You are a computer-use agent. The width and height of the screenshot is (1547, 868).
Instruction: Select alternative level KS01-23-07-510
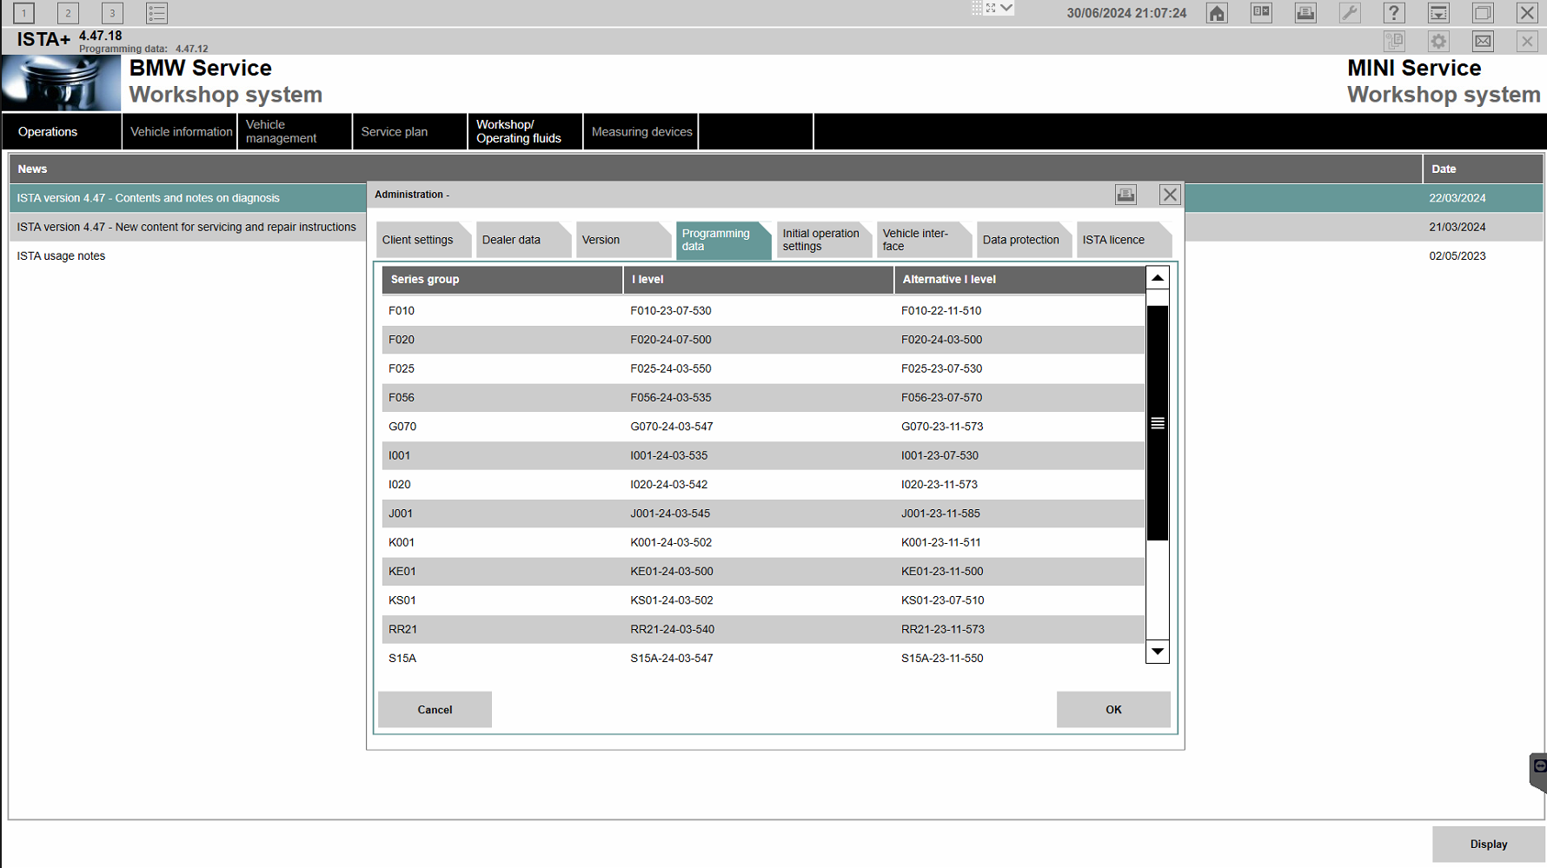coord(943,600)
